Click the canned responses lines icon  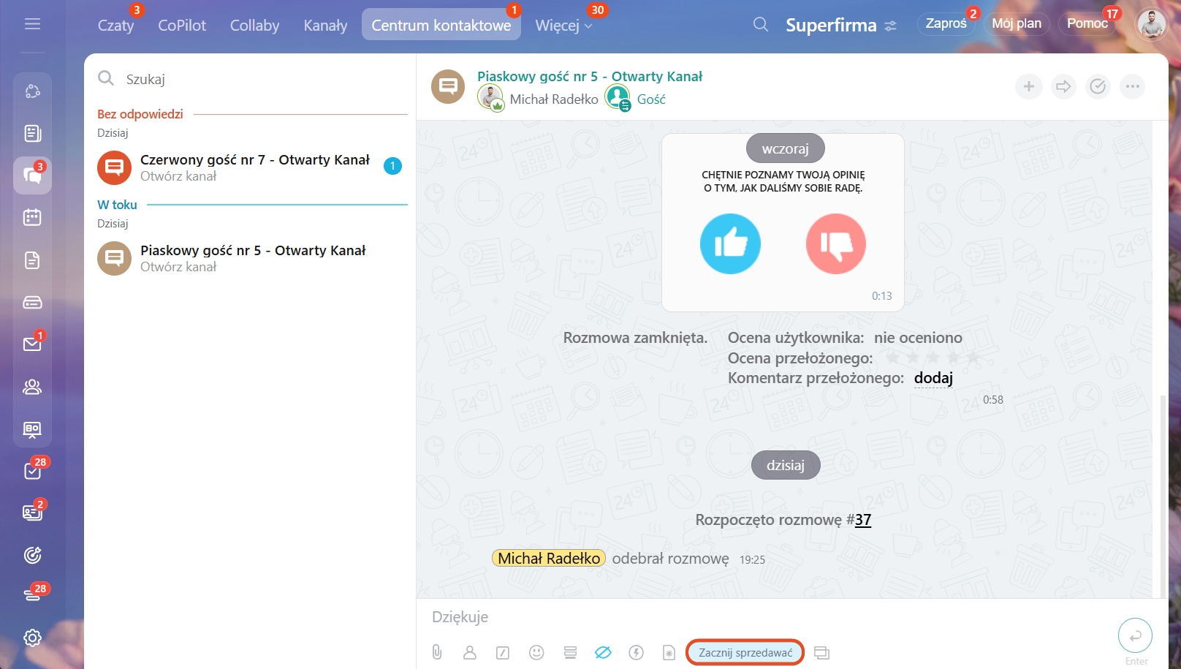pyautogui.click(x=570, y=652)
